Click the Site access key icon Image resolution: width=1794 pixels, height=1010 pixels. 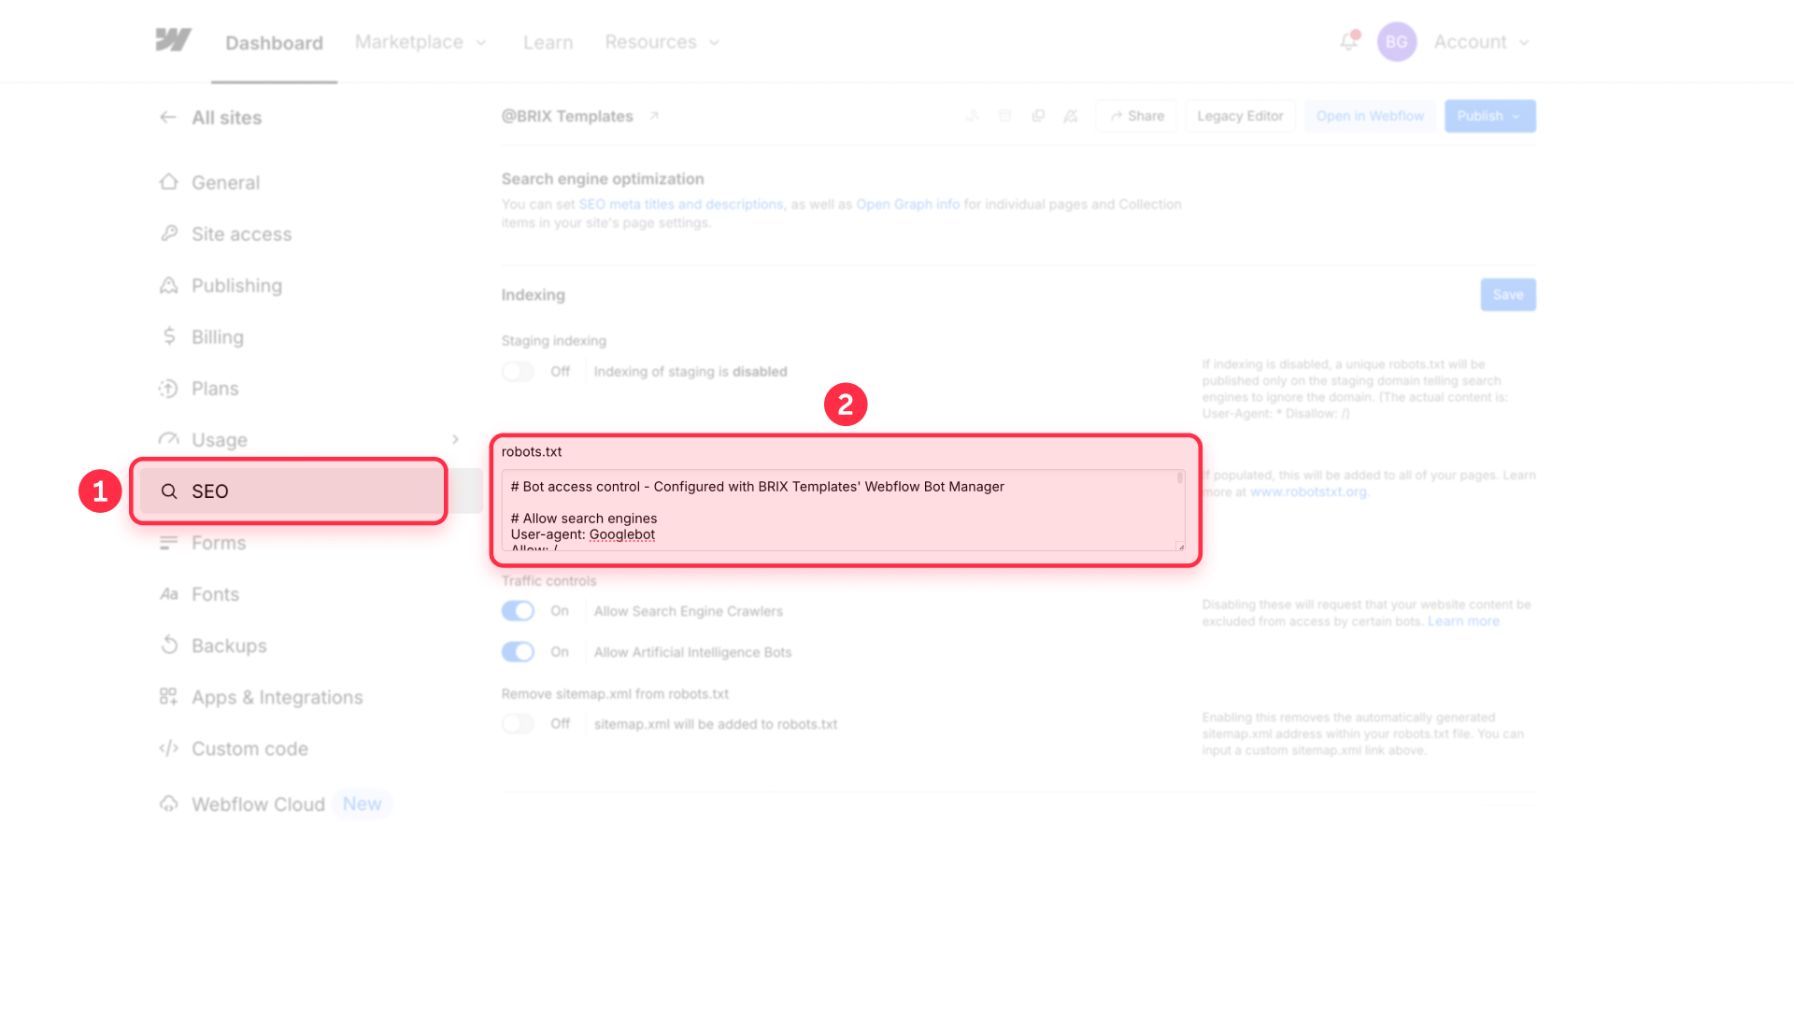pyautogui.click(x=168, y=234)
